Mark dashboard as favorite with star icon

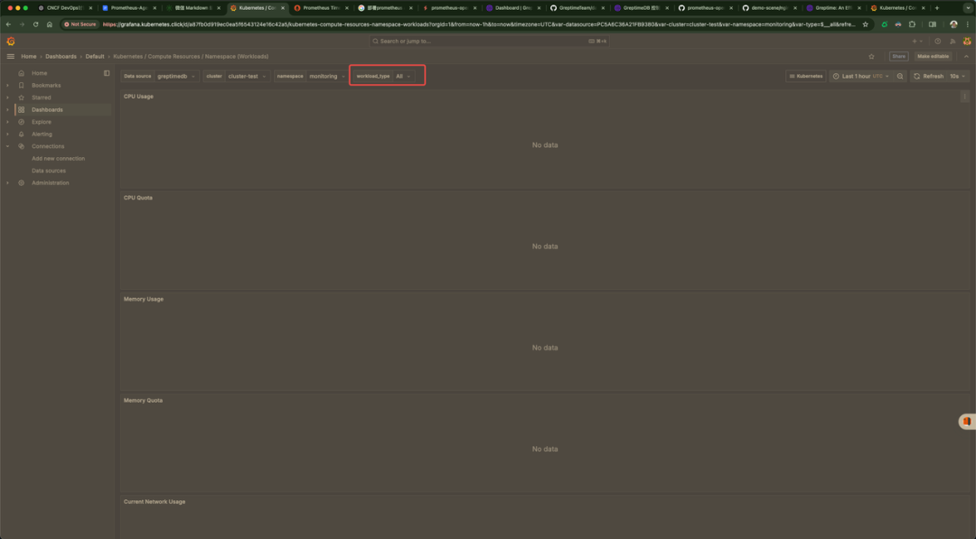[871, 56]
